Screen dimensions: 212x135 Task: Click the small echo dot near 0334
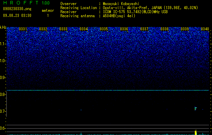click(81, 110)
